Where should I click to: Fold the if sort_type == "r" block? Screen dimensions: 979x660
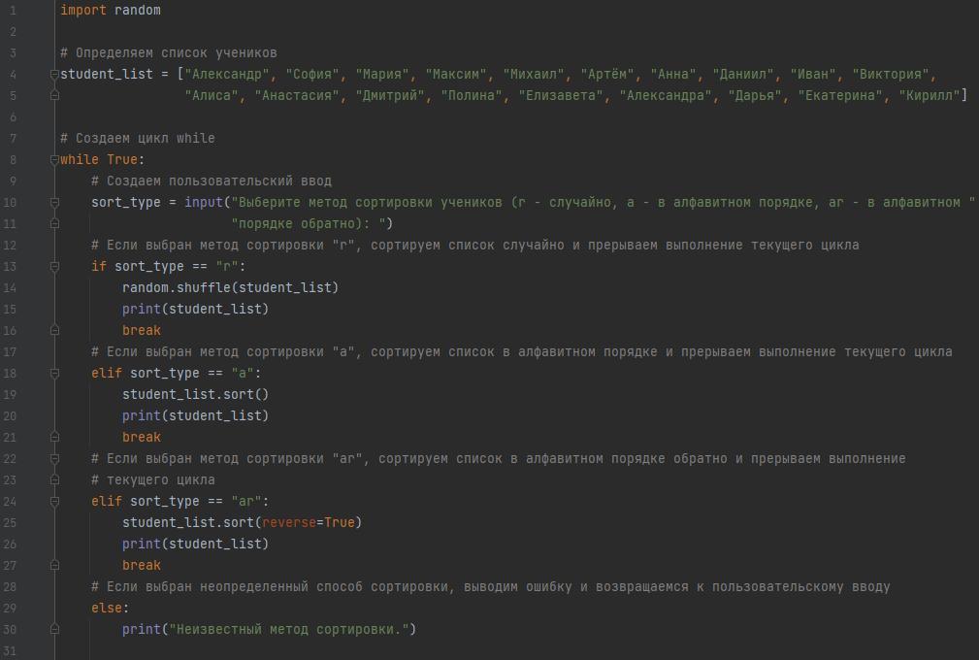(54, 266)
